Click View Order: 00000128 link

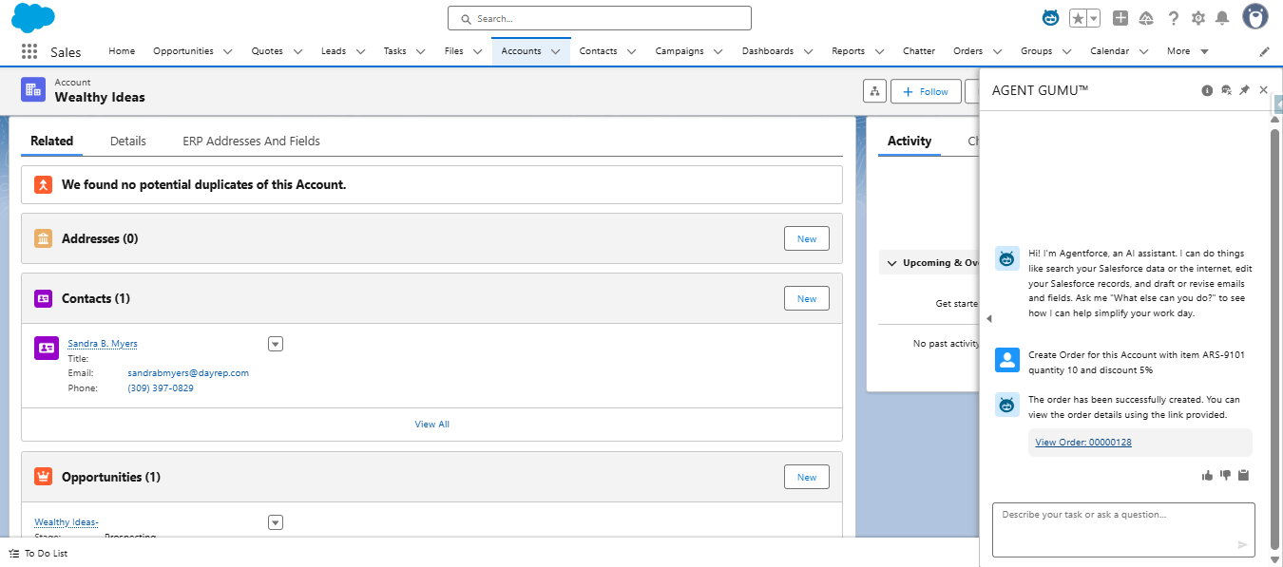(1082, 442)
